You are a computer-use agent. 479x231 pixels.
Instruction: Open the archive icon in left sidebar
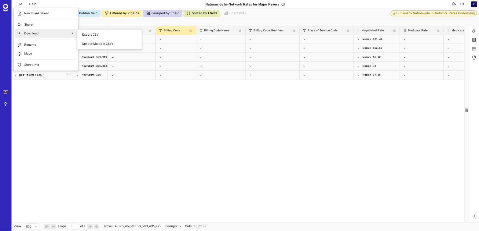coord(5,92)
